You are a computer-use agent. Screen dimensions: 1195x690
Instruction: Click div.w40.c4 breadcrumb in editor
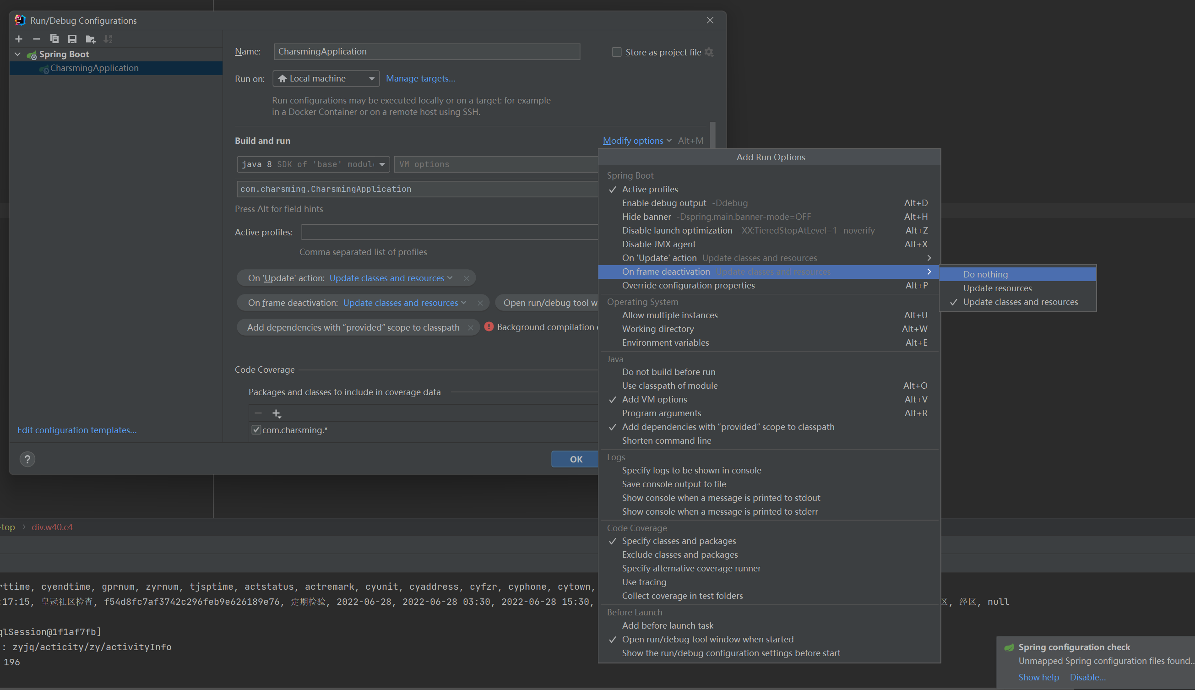tap(52, 527)
